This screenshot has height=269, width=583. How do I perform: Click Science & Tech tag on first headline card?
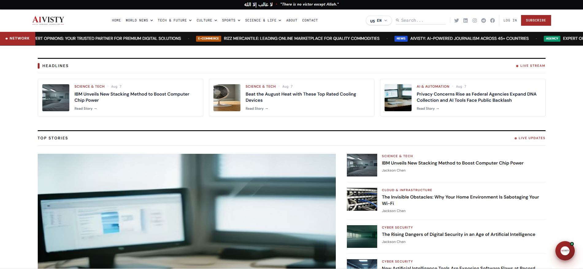90,87
